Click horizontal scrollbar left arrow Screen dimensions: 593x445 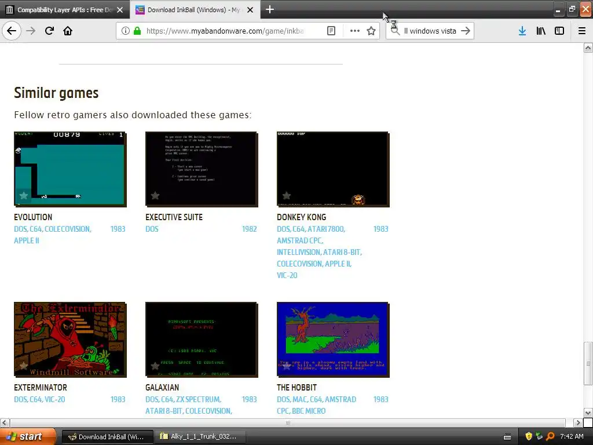pos(4,422)
